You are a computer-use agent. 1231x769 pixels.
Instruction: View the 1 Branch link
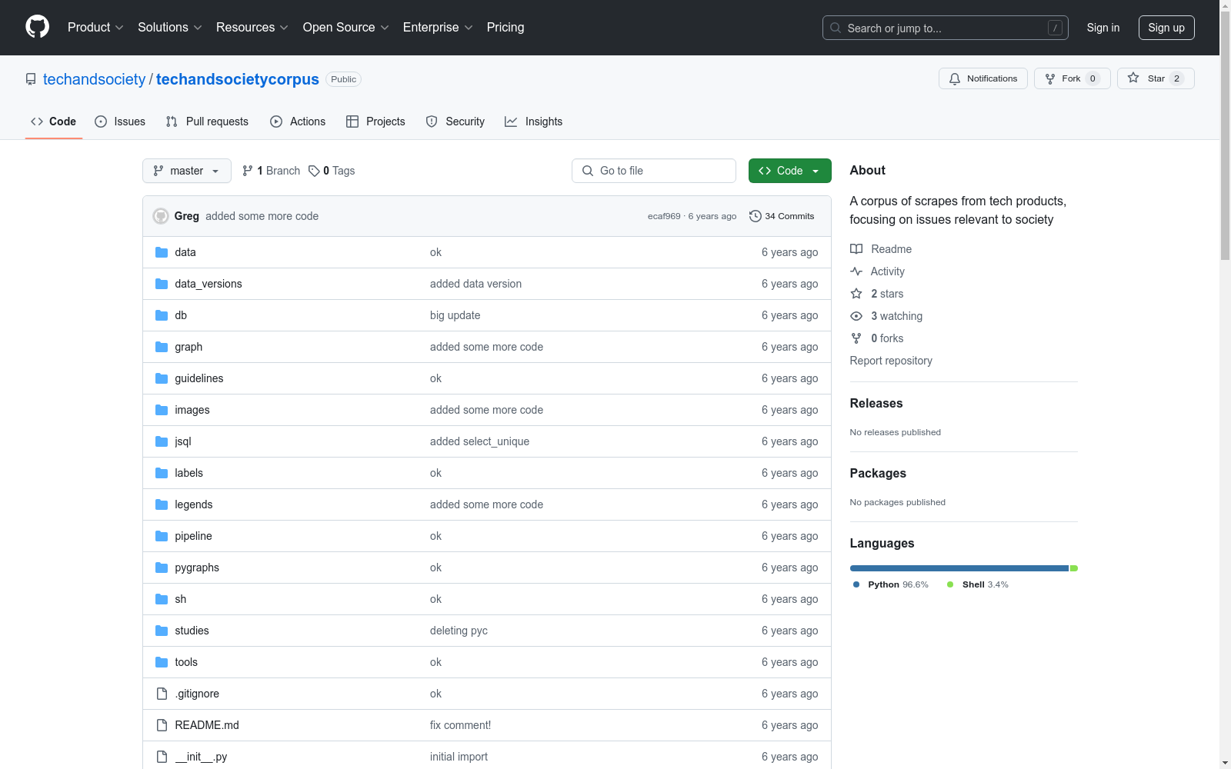(271, 171)
